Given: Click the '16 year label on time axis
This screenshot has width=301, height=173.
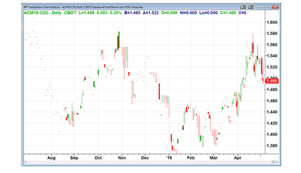Looking at the screenshot, I should point(169,158).
